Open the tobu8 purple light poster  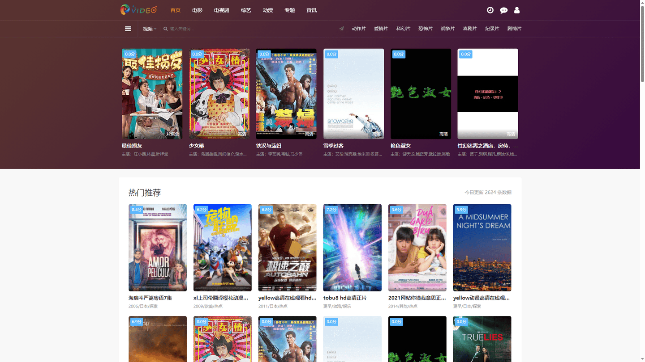click(x=353, y=248)
